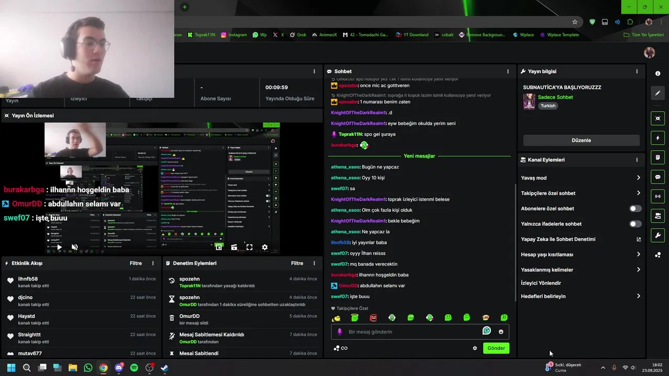Open stream preview settings gear
The width and height of the screenshot is (669, 376).
coord(265,247)
